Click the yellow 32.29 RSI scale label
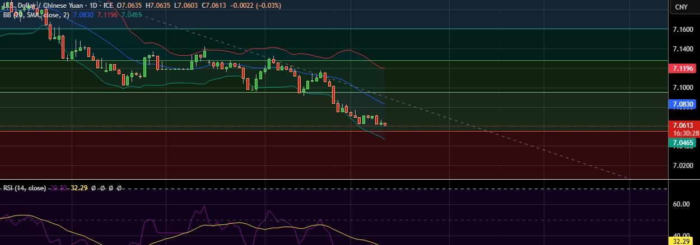 [681, 241]
